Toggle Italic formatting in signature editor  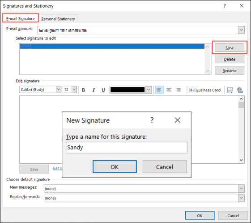(94, 90)
